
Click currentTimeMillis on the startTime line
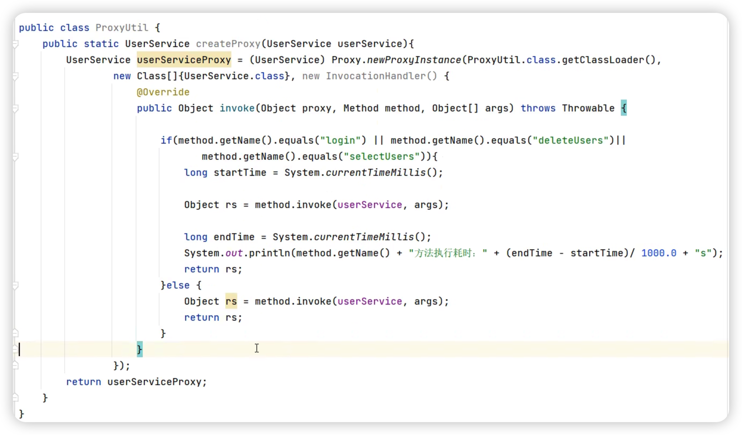376,172
